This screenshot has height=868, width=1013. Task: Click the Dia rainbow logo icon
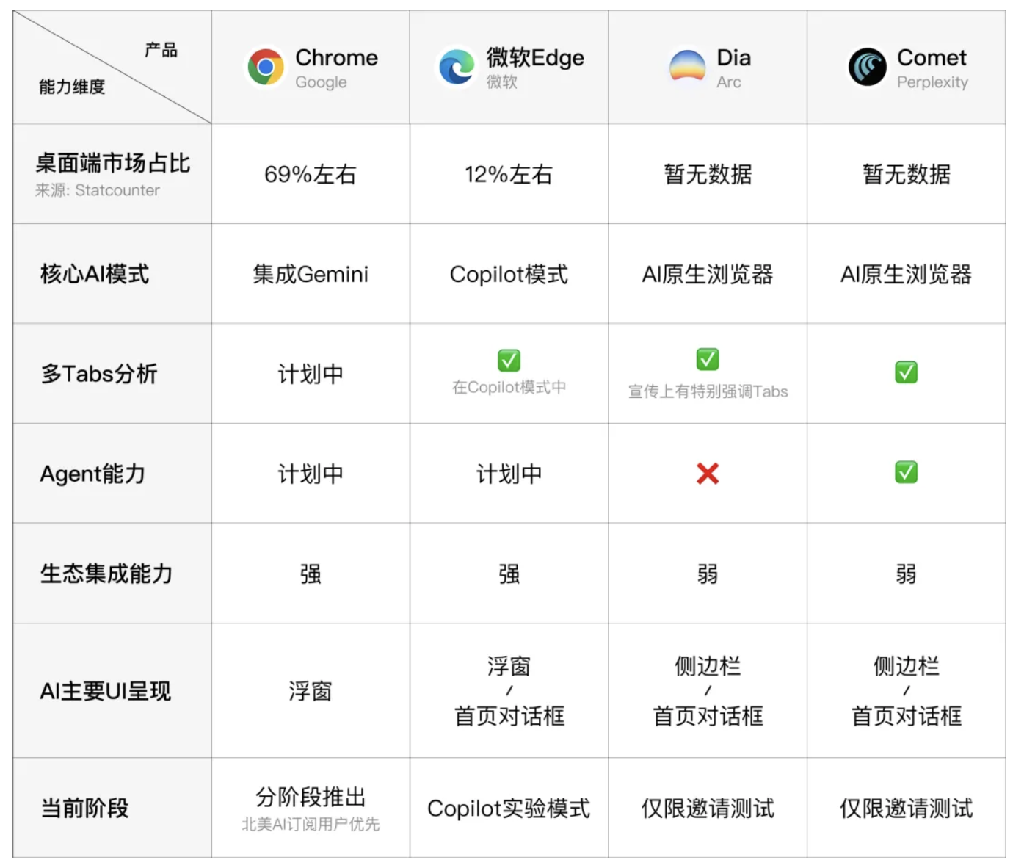click(688, 65)
